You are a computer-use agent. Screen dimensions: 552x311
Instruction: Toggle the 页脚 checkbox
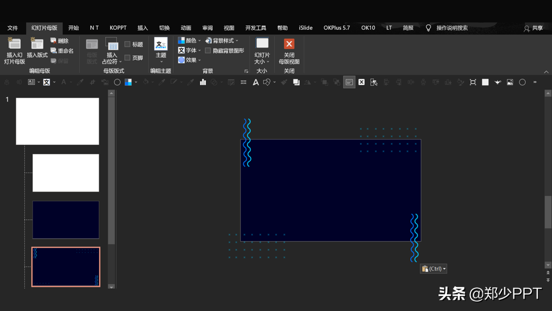point(127,57)
